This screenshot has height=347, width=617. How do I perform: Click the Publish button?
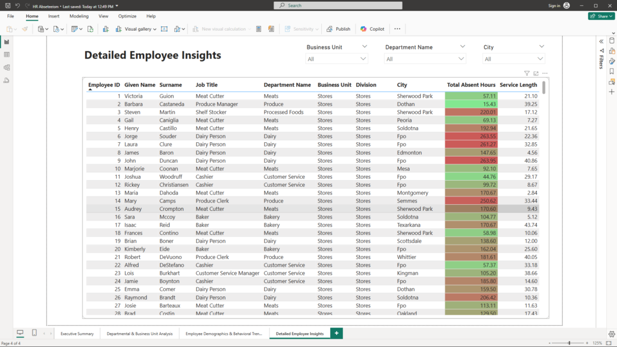click(338, 29)
